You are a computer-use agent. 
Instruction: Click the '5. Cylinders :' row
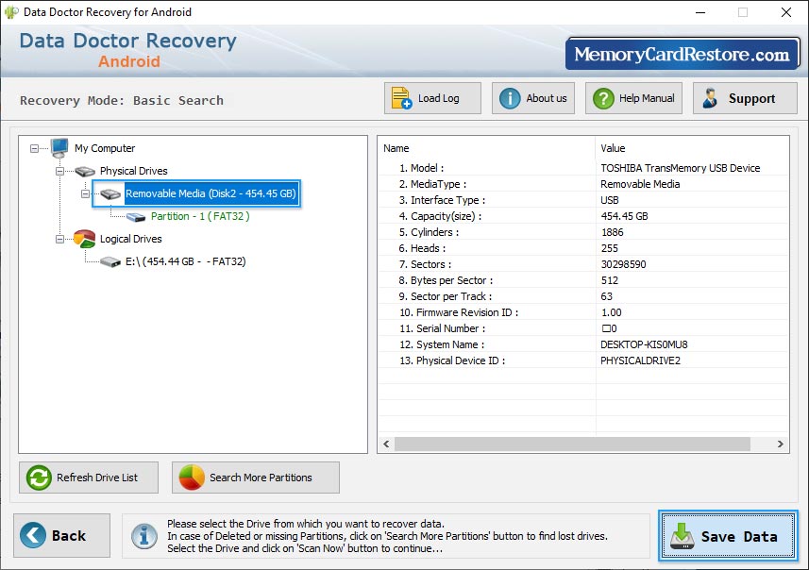pyautogui.click(x=583, y=232)
